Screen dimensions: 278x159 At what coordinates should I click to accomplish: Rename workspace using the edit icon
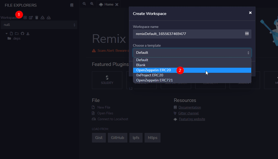click(31, 17)
